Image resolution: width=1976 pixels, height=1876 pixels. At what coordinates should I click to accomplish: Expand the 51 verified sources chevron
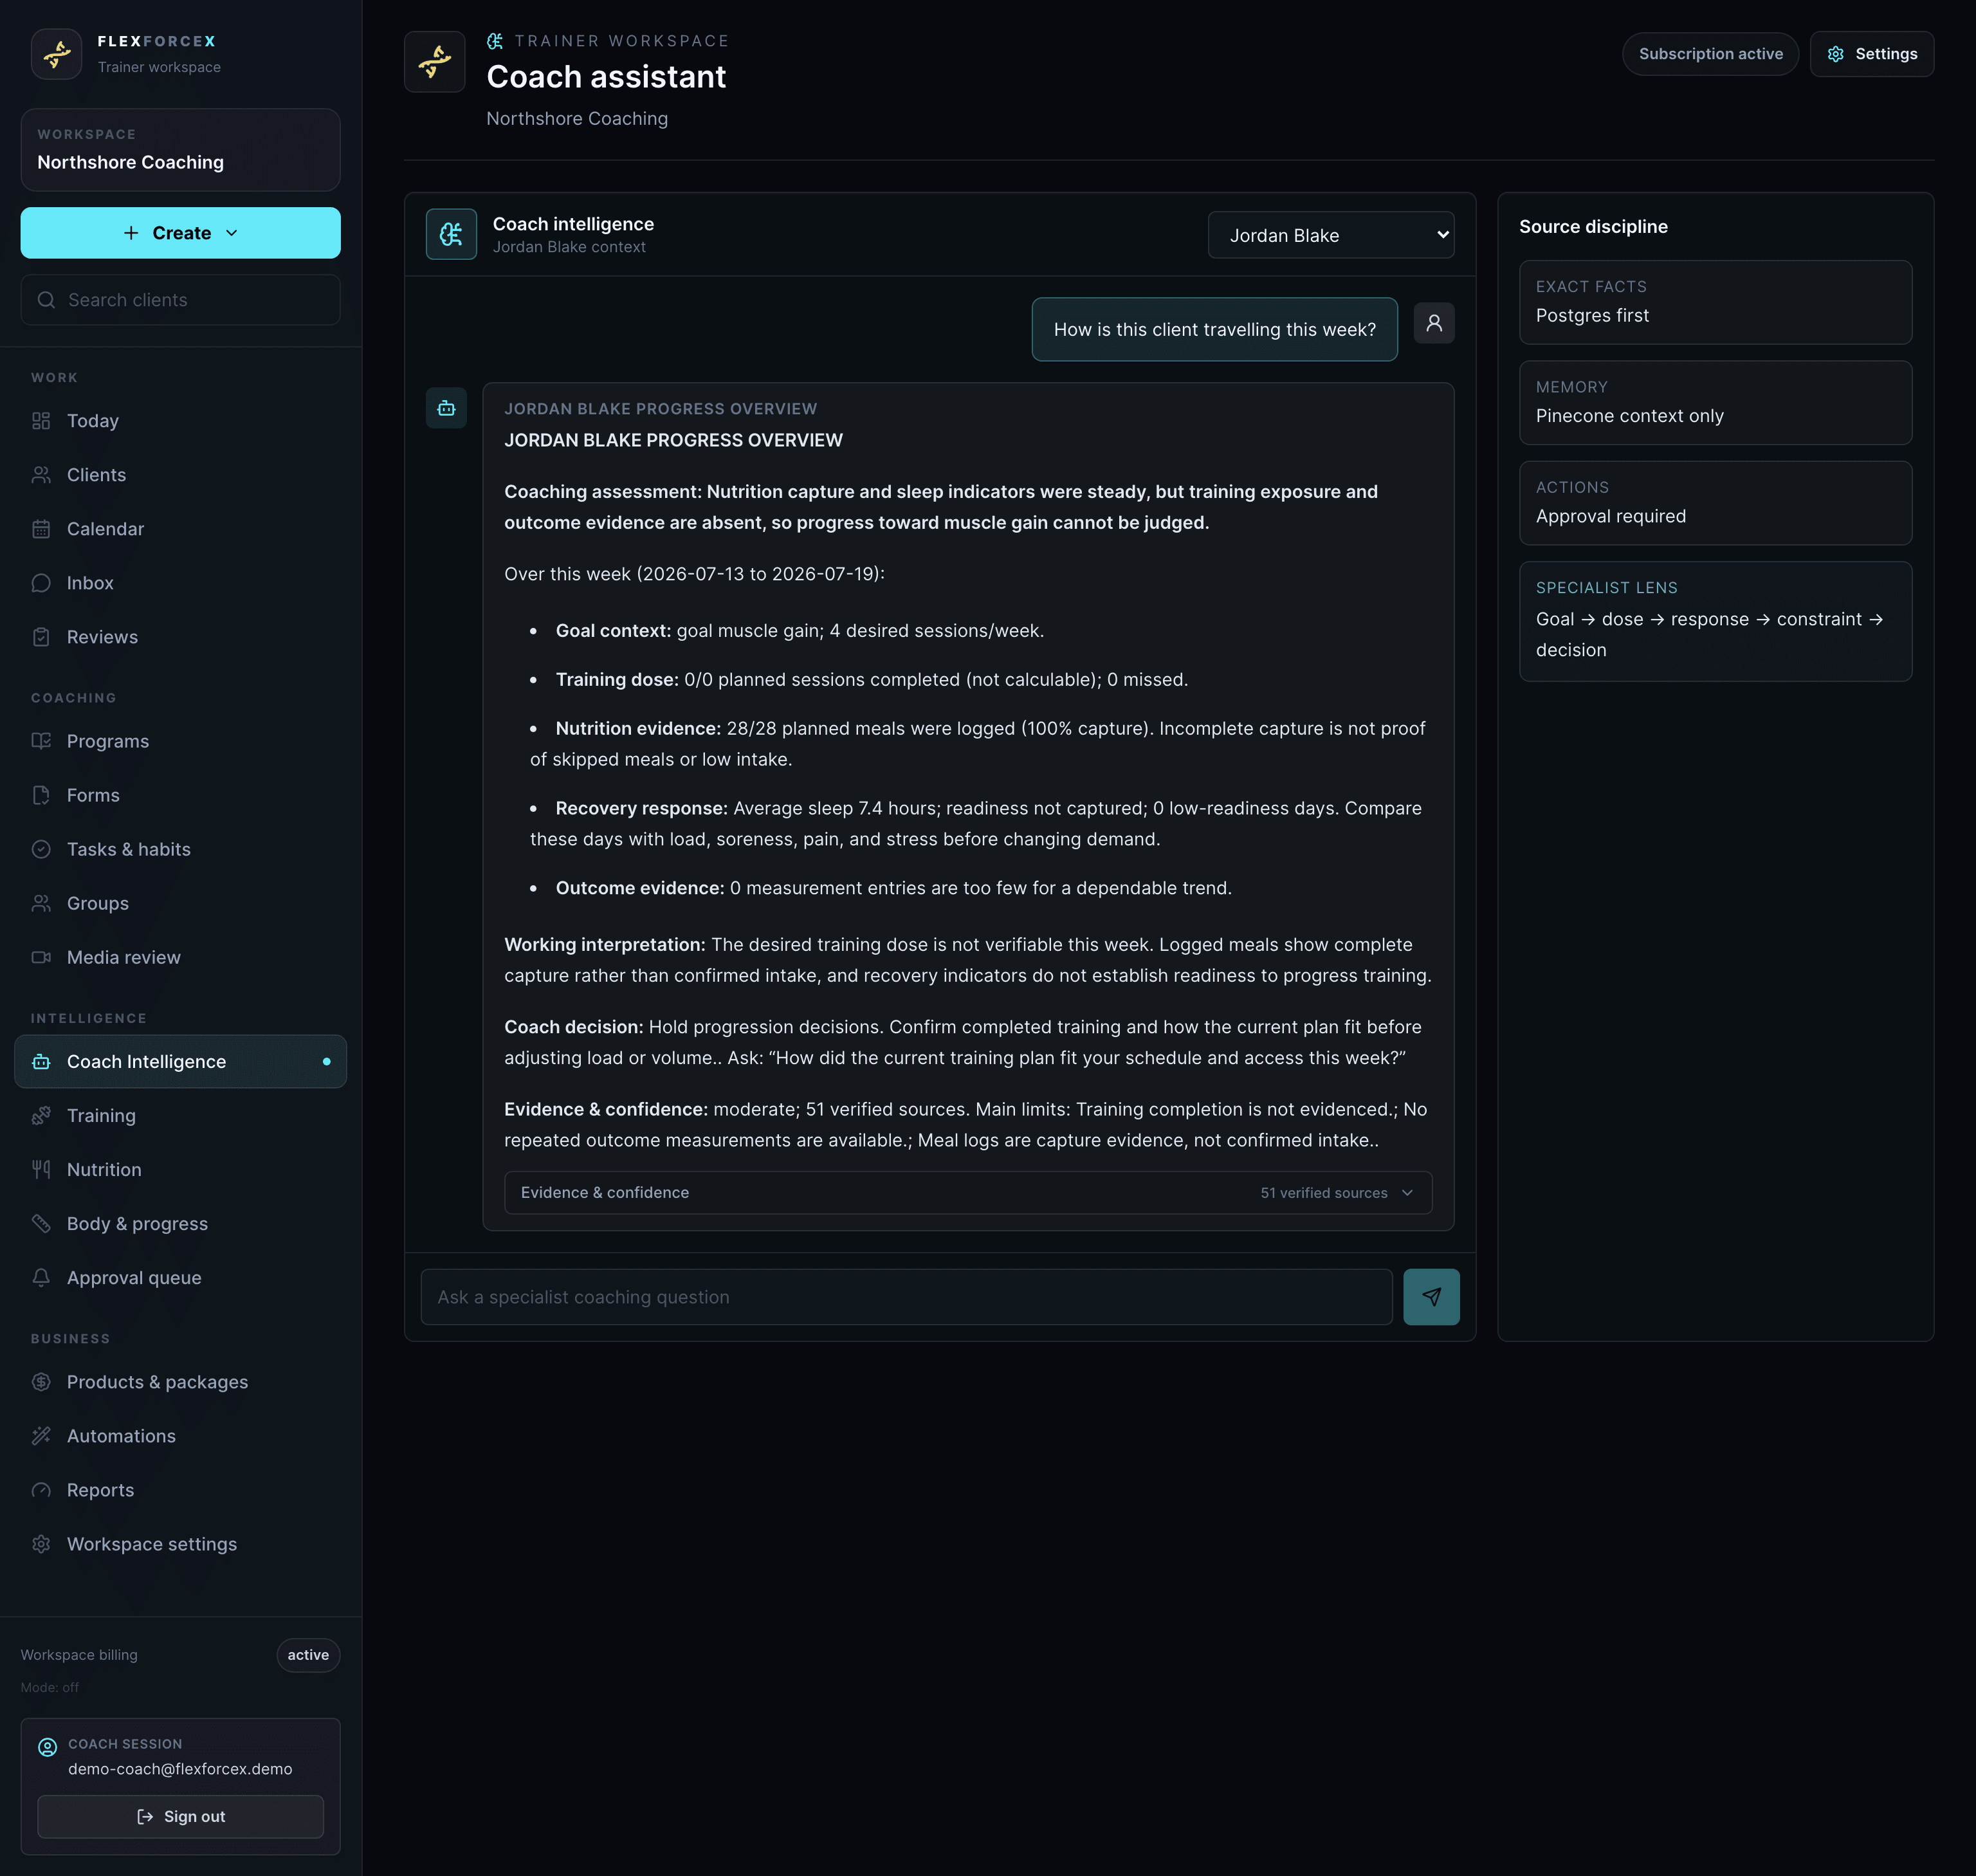1407,1193
